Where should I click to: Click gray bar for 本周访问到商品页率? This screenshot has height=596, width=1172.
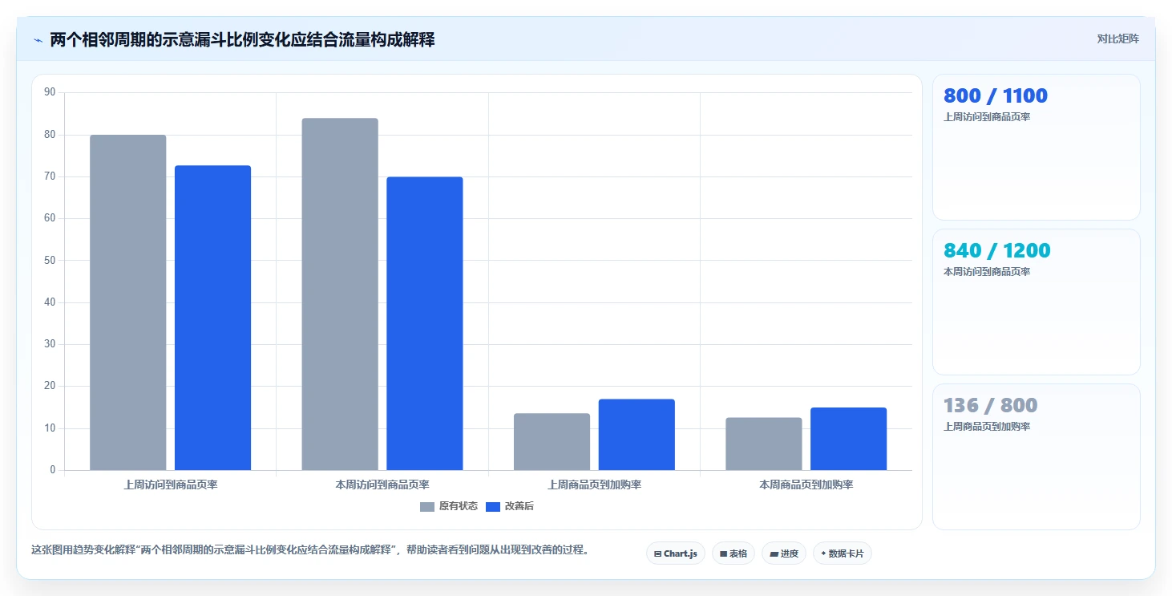pyautogui.click(x=340, y=294)
